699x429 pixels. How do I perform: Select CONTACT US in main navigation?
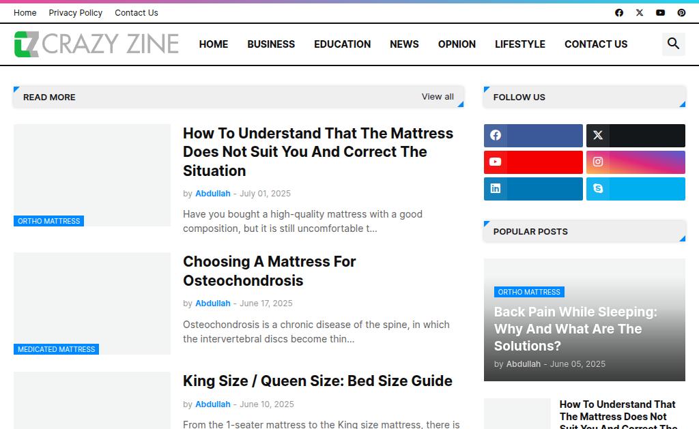[x=596, y=44]
